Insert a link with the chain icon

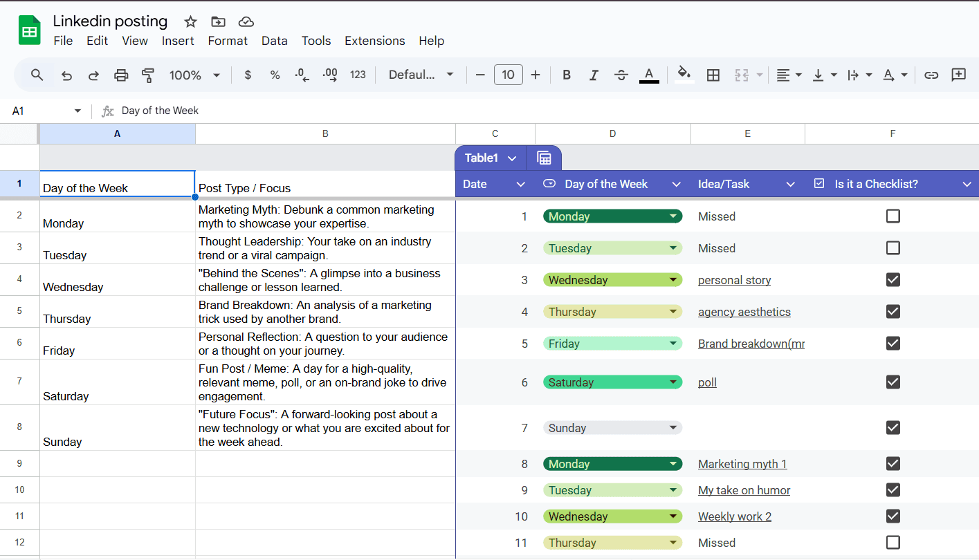(931, 75)
